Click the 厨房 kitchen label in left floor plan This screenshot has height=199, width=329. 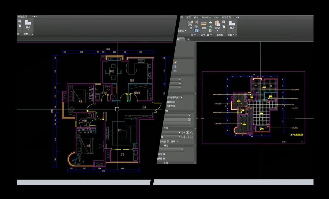pyautogui.click(x=132, y=80)
